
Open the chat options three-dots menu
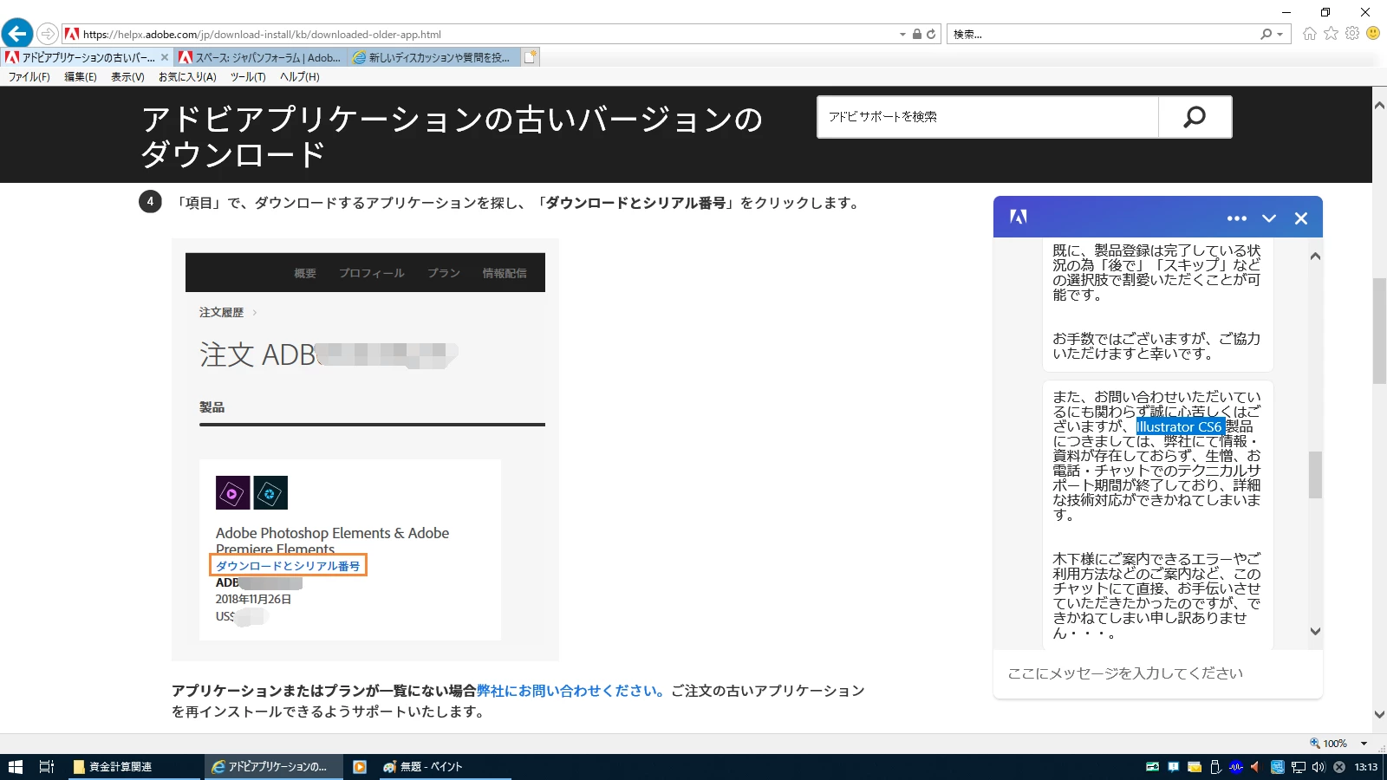click(x=1237, y=218)
